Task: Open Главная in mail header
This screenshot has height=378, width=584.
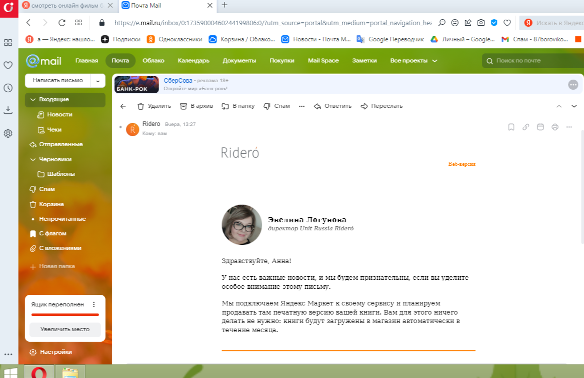Action: (87, 60)
